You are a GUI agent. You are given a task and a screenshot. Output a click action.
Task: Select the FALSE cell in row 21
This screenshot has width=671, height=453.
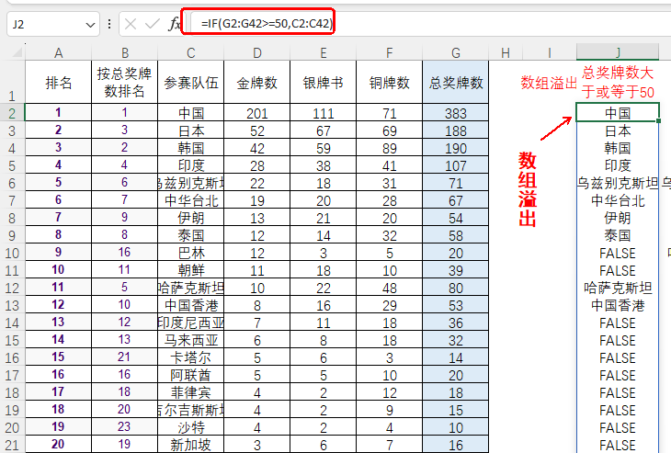point(618,445)
